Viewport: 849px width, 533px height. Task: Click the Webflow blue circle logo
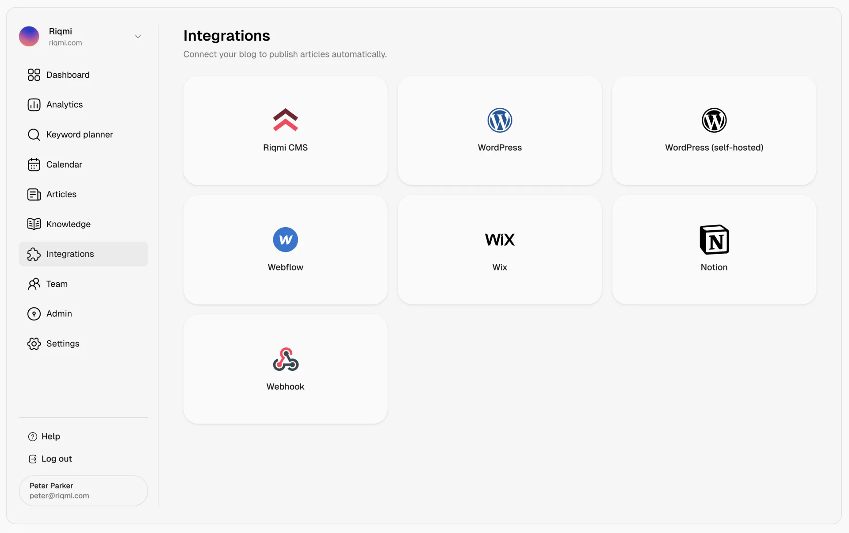[286, 240]
